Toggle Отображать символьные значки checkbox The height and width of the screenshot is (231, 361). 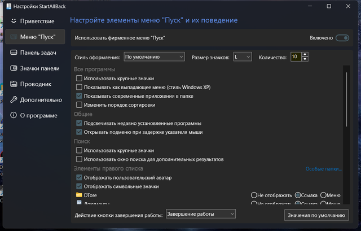point(79,186)
